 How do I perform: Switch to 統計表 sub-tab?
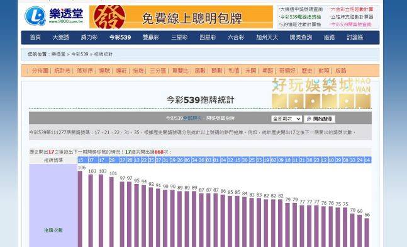point(62,71)
